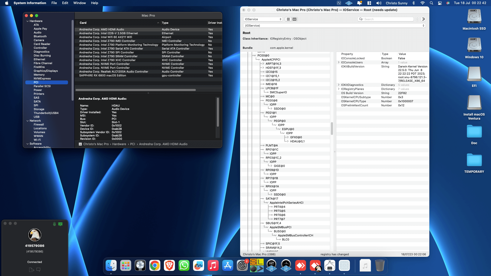The image size is (491, 276).
Task: Open App Store from the Dock
Action: [228, 266]
